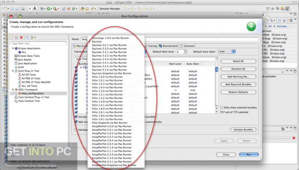The height and width of the screenshot is (170, 299).
Task: Switch to the Environment tab
Action: 170,46
